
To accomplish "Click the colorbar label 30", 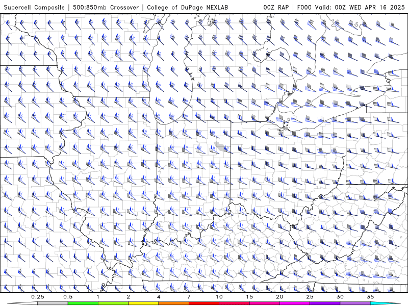I will 340,297.
